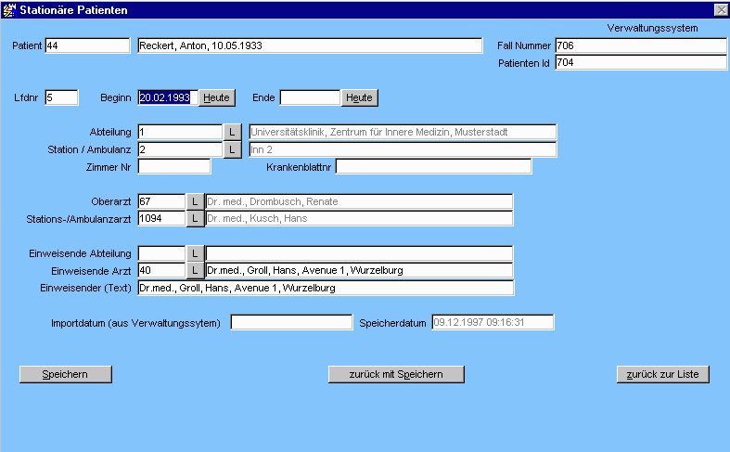Set Beginn date with Heute button

(x=216, y=97)
